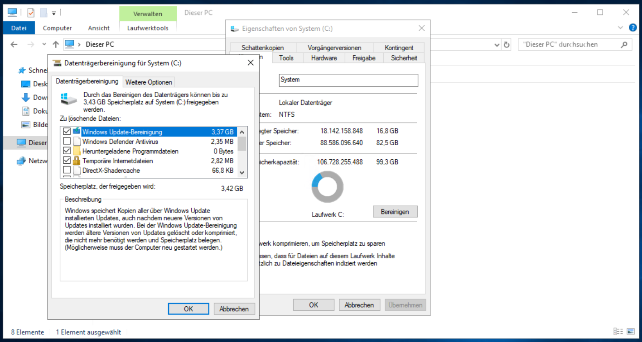Open the Laufwerktools ribbon tab

[148, 28]
